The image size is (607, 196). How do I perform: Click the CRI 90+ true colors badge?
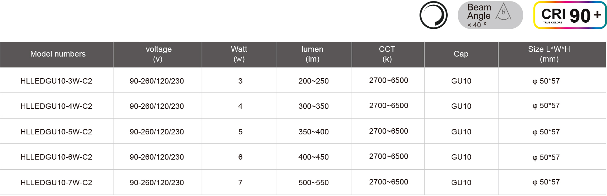click(x=570, y=15)
